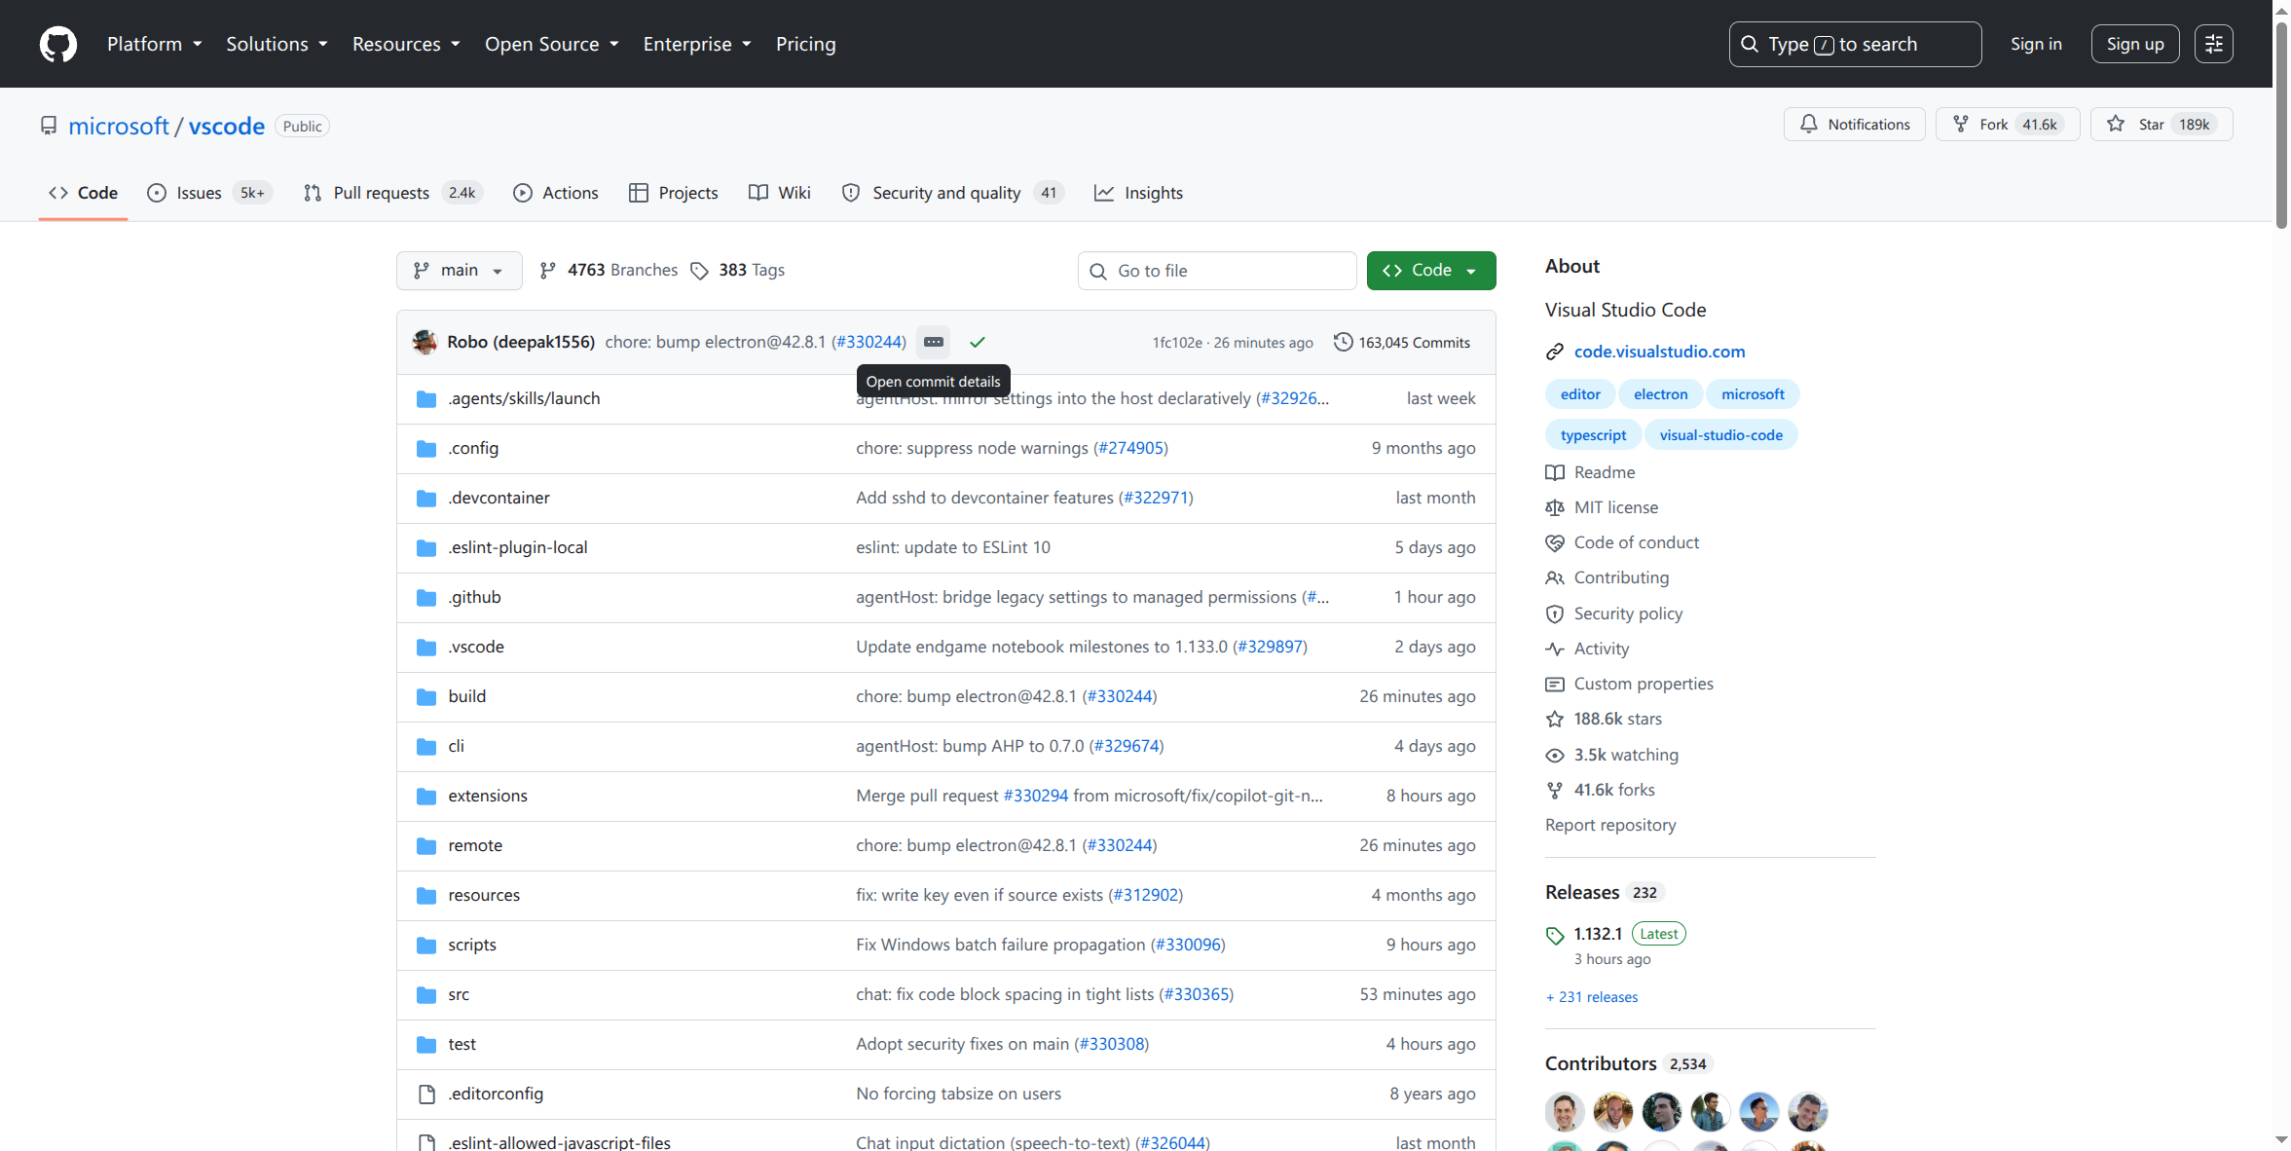Click the Notifications bell icon
The height and width of the screenshot is (1151, 2291).
pos(1808,125)
